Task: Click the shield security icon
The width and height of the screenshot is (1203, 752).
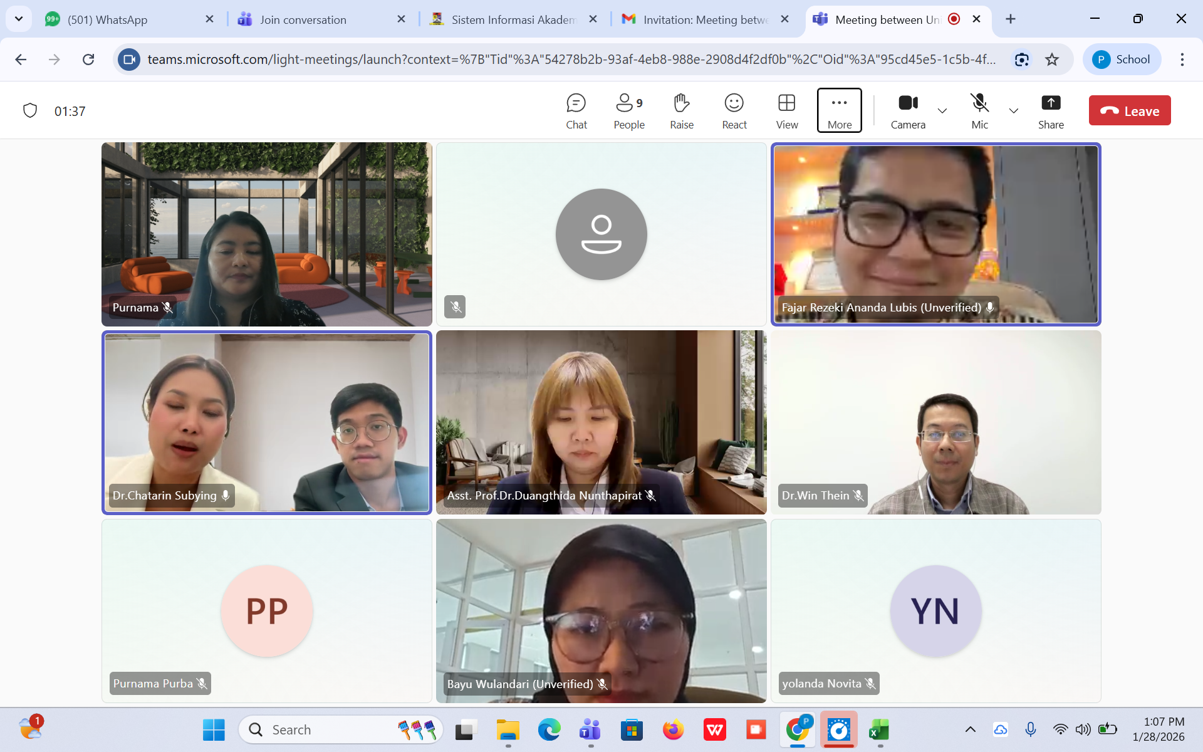Action: pos(29,111)
